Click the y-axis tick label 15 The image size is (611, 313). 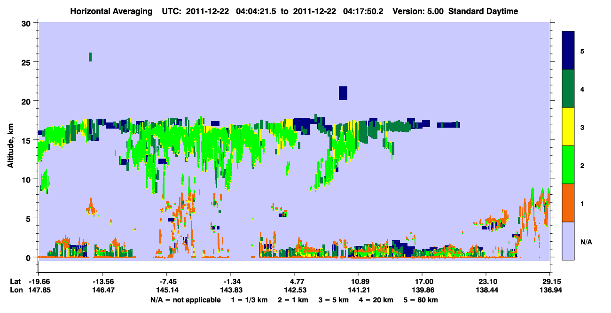pyautogui.click(x=27, y=140)
